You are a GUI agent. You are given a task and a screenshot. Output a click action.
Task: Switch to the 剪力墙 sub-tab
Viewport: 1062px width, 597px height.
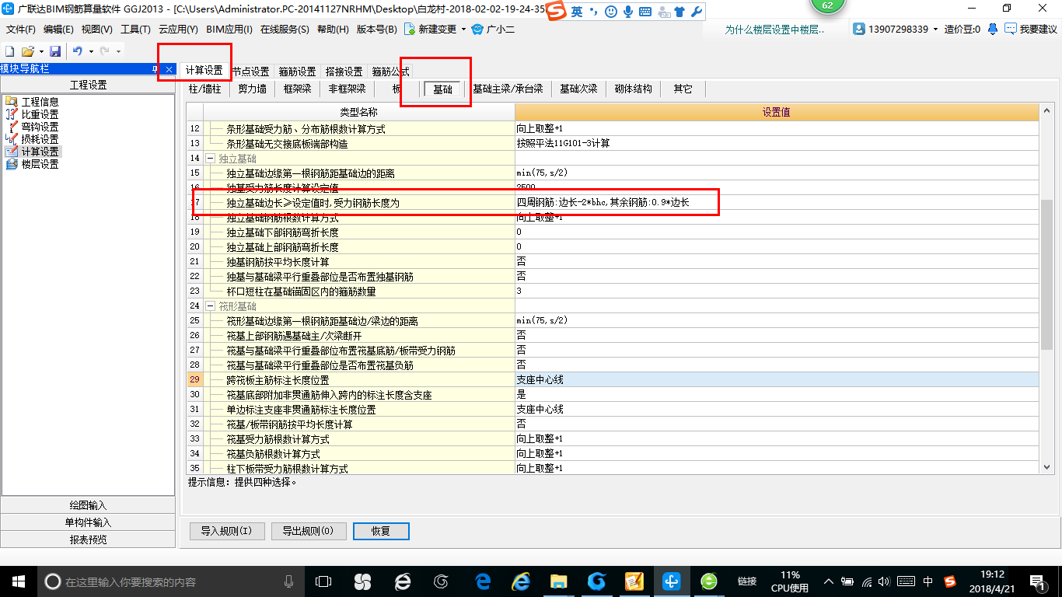pos(252,89)
